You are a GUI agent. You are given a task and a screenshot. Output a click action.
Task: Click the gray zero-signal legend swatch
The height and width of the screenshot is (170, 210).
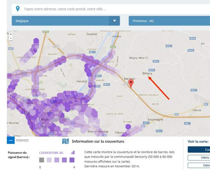(41, 160)
